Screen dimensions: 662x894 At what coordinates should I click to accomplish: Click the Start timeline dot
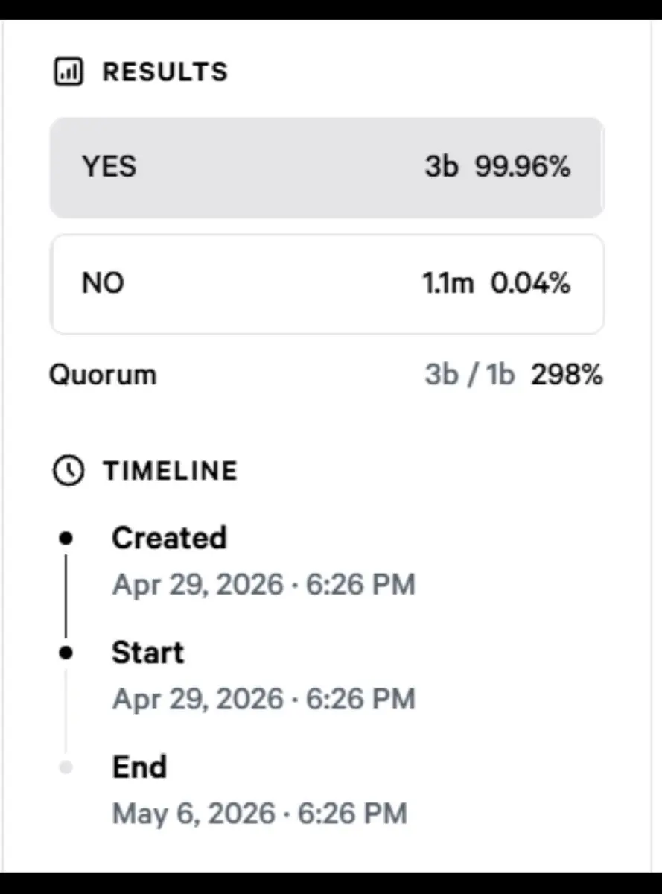66,653
